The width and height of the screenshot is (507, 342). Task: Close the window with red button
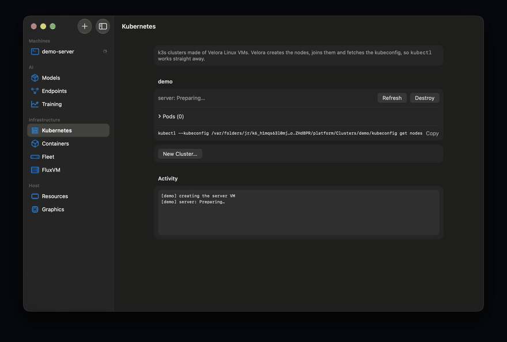click(33, 26)
